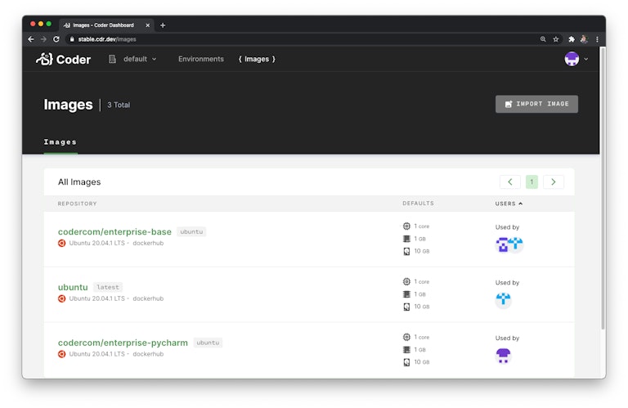This screenshot has height=408, width=628.
Task: Click the purple avatar using enterprise-pycharm
Action: (503, 355)
